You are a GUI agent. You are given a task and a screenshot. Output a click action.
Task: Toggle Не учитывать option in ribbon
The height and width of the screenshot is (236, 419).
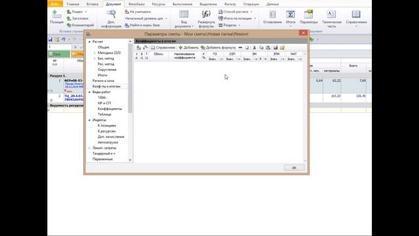[137, 12]
